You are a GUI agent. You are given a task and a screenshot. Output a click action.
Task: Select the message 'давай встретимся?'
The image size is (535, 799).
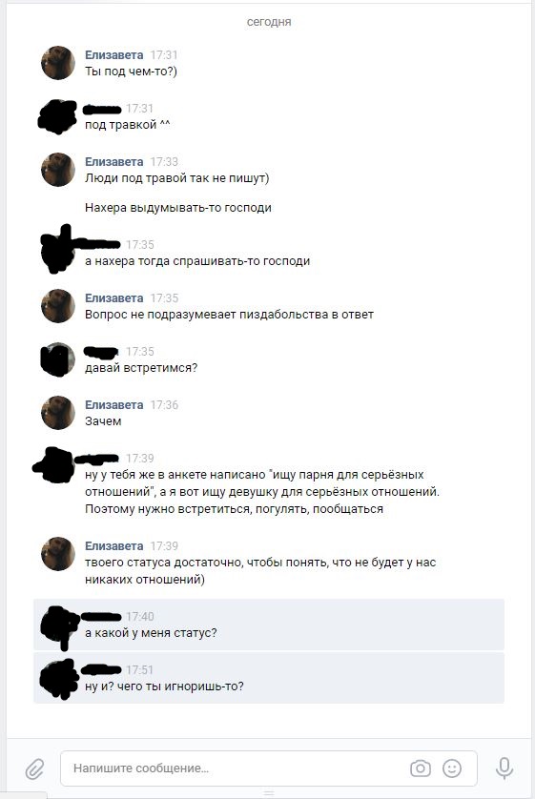point(141,368)
